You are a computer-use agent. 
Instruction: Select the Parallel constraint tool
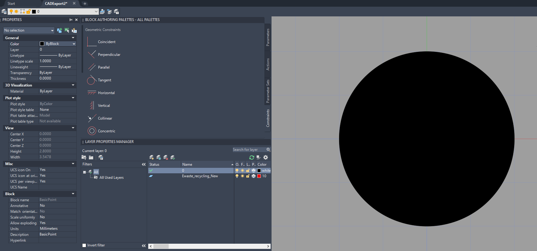click(98, 67)
